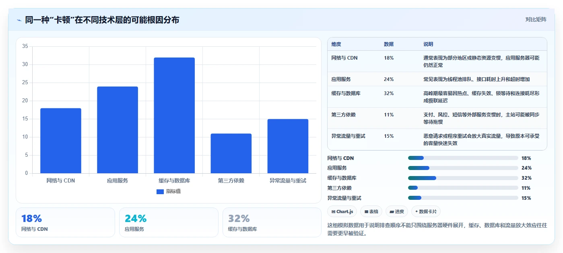Click the 应用服务 progress bar
Viewport: 563px width, 253px height.
coord(463,168)
